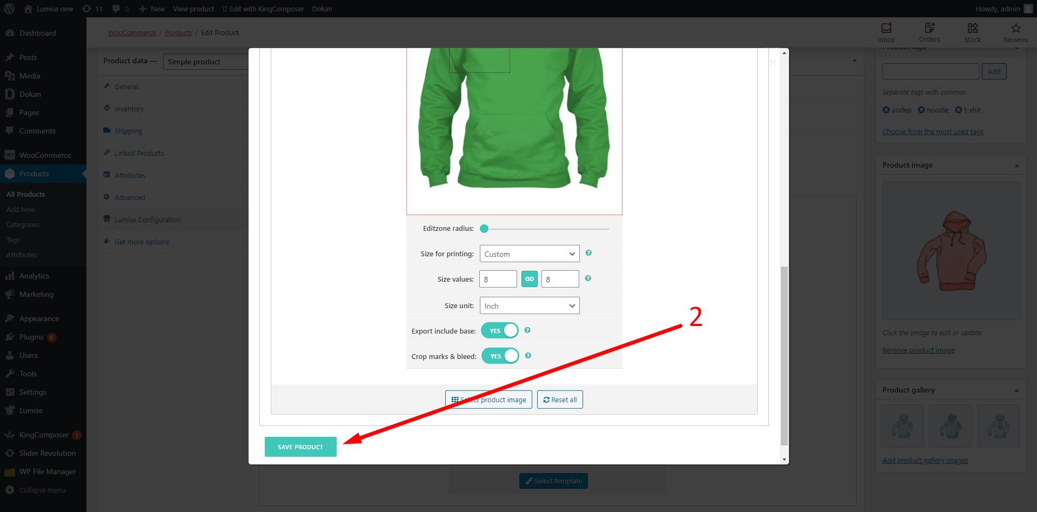
Task: Remove the aodep tag
Action: [886, 110]
